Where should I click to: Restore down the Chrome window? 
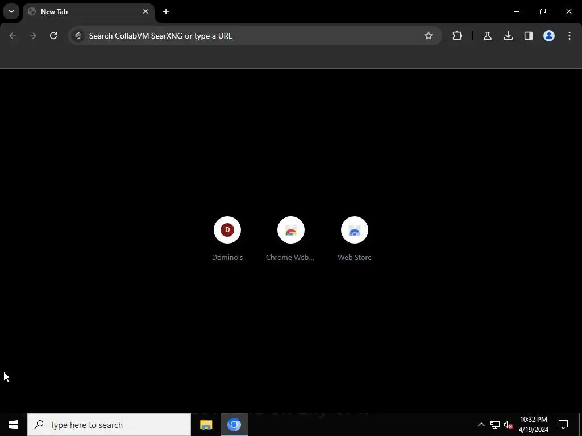(543, 11)
